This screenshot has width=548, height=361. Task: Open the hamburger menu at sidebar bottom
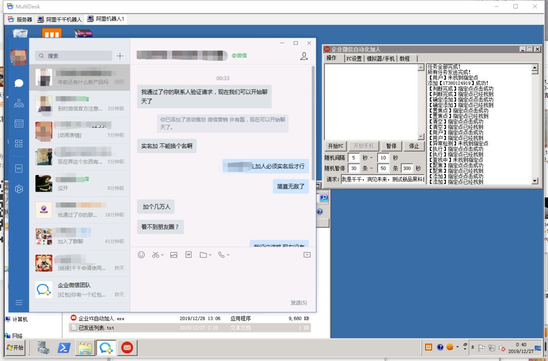19,302
